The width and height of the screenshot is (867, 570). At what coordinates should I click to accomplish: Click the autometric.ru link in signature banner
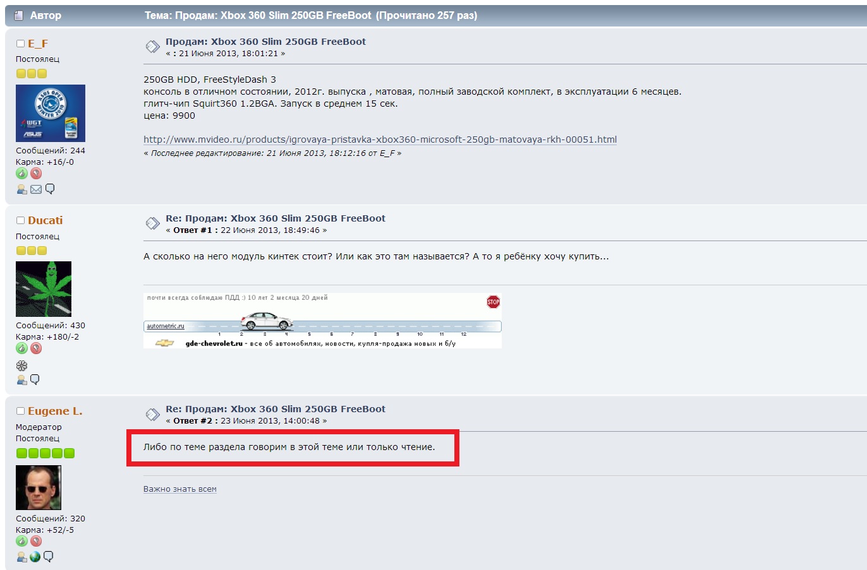coord(165,326)
